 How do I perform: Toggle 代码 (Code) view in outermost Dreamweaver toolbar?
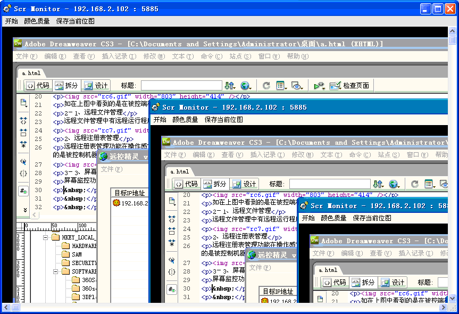tap(37, 85)
